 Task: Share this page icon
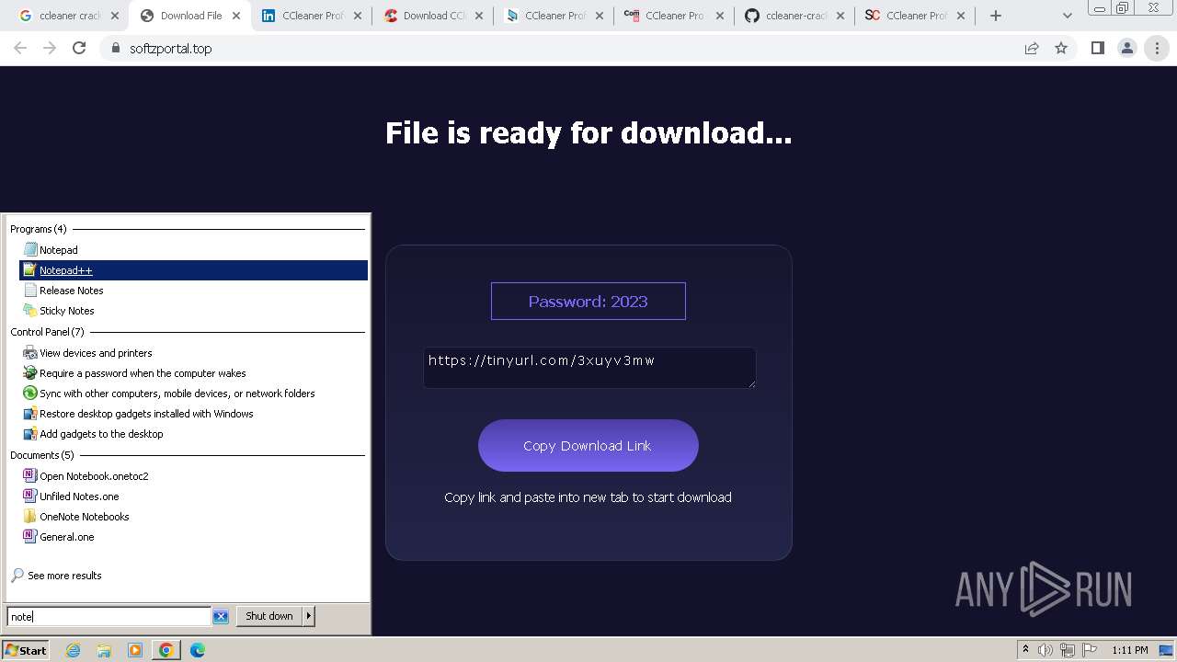[1032, 49]
